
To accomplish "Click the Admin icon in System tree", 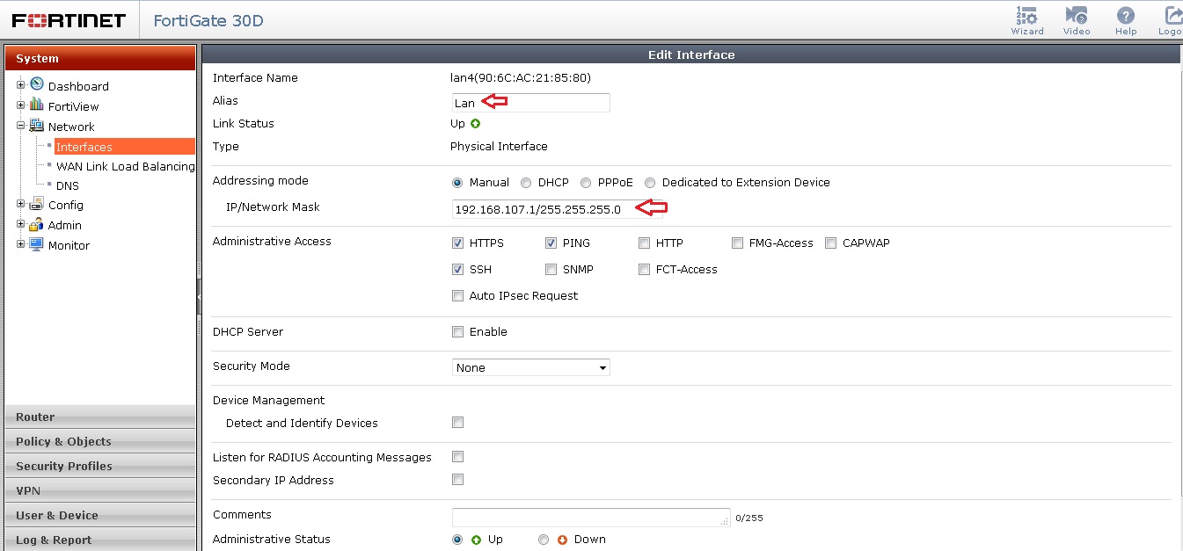I will click(35, 225).
